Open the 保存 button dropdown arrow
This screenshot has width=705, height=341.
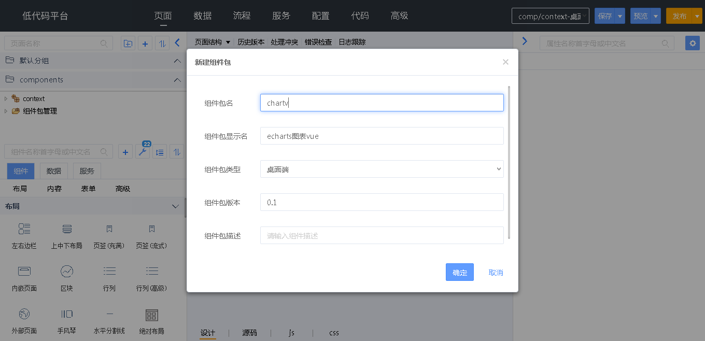tap(620, 16)
